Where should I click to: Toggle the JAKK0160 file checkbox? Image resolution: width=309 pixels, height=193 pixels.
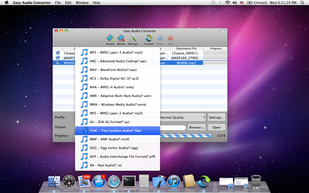(58, 58)
